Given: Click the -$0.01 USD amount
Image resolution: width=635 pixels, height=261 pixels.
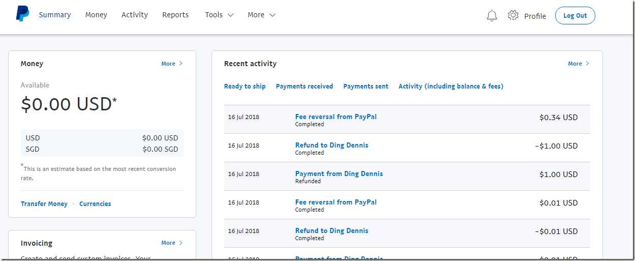Looking at the screenshot, I should (x=556, y=231).
